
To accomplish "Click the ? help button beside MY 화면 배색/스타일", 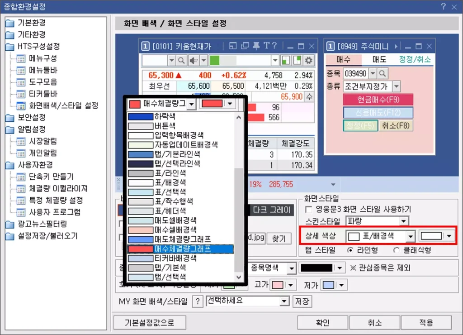I will 198,301.
